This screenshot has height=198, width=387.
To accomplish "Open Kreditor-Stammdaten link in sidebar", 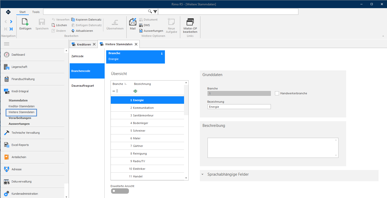I will tap(22, 106).
